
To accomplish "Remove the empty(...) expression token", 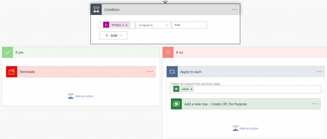I will click(126, 25).
